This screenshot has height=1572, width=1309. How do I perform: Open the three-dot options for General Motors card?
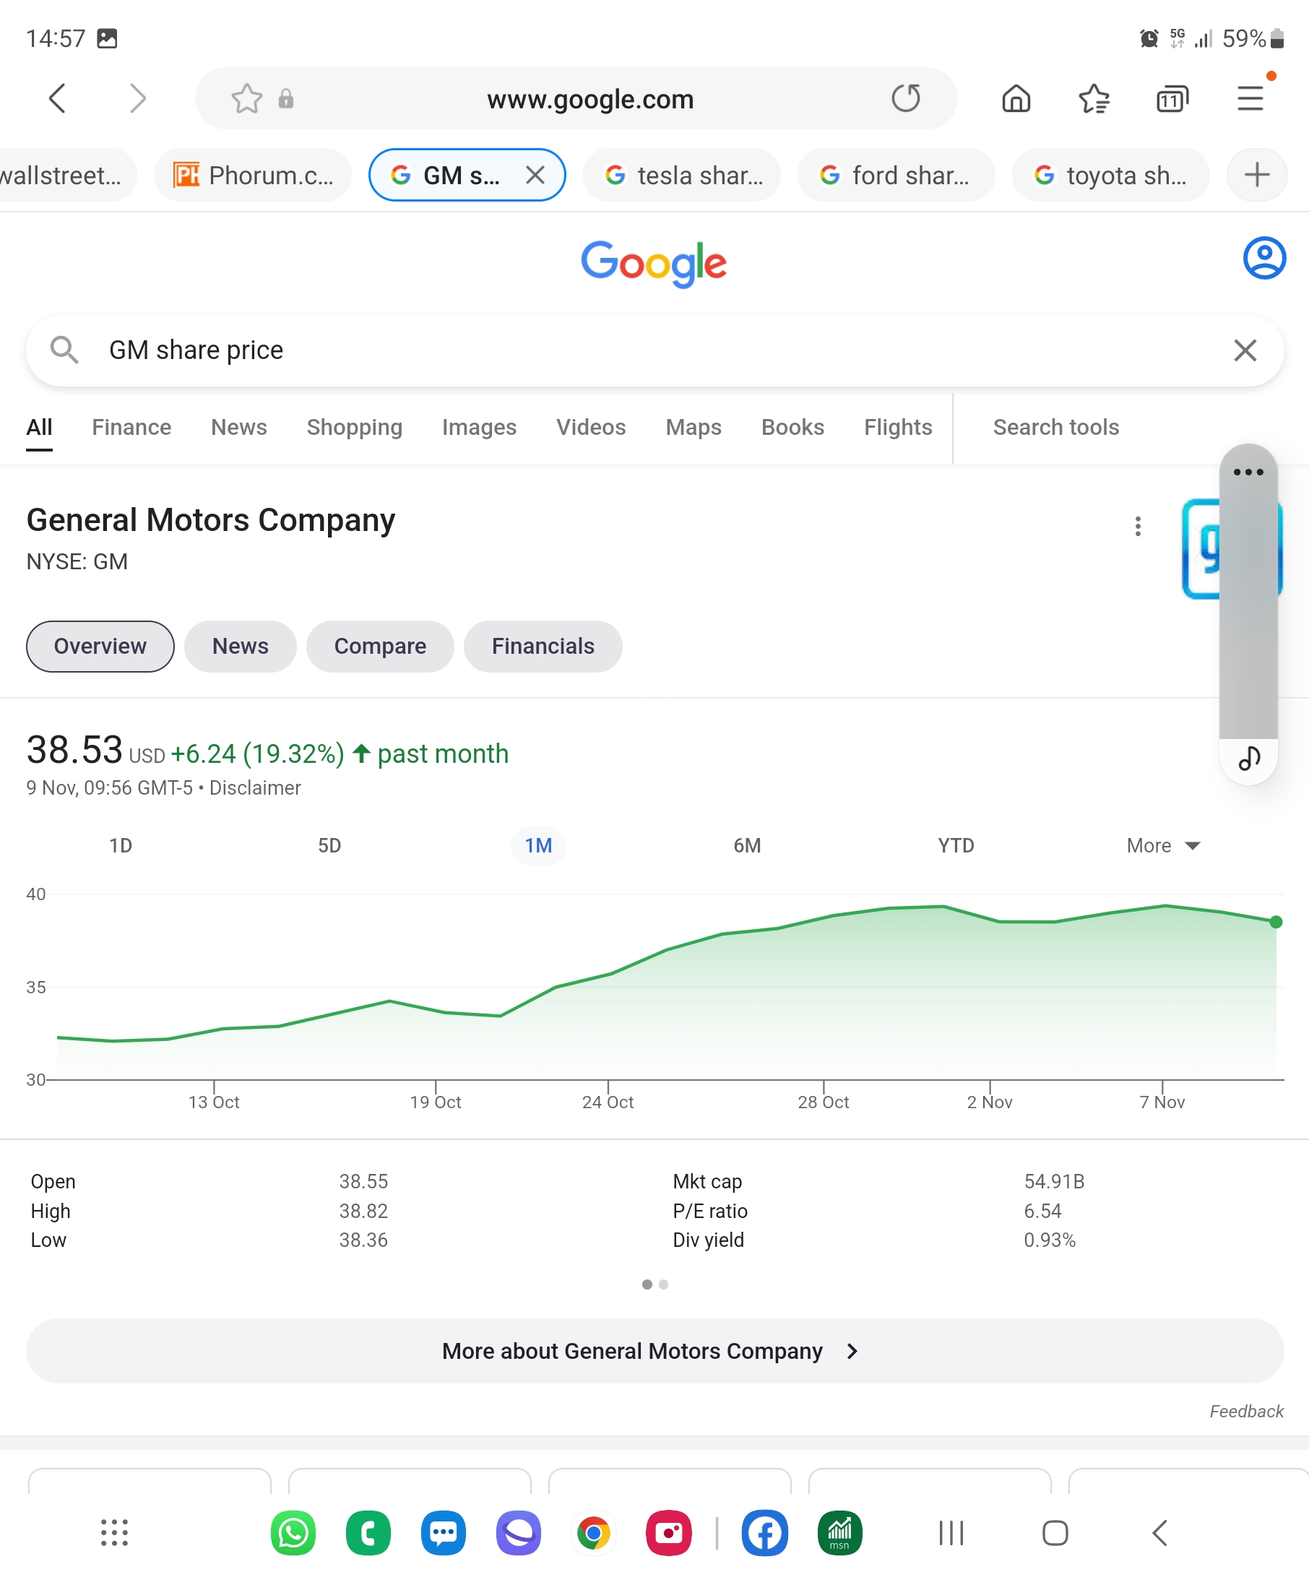[1138, 526]
